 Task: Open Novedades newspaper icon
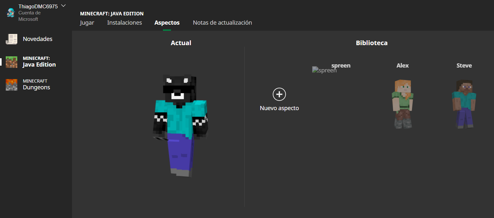(x=12, y=39)
